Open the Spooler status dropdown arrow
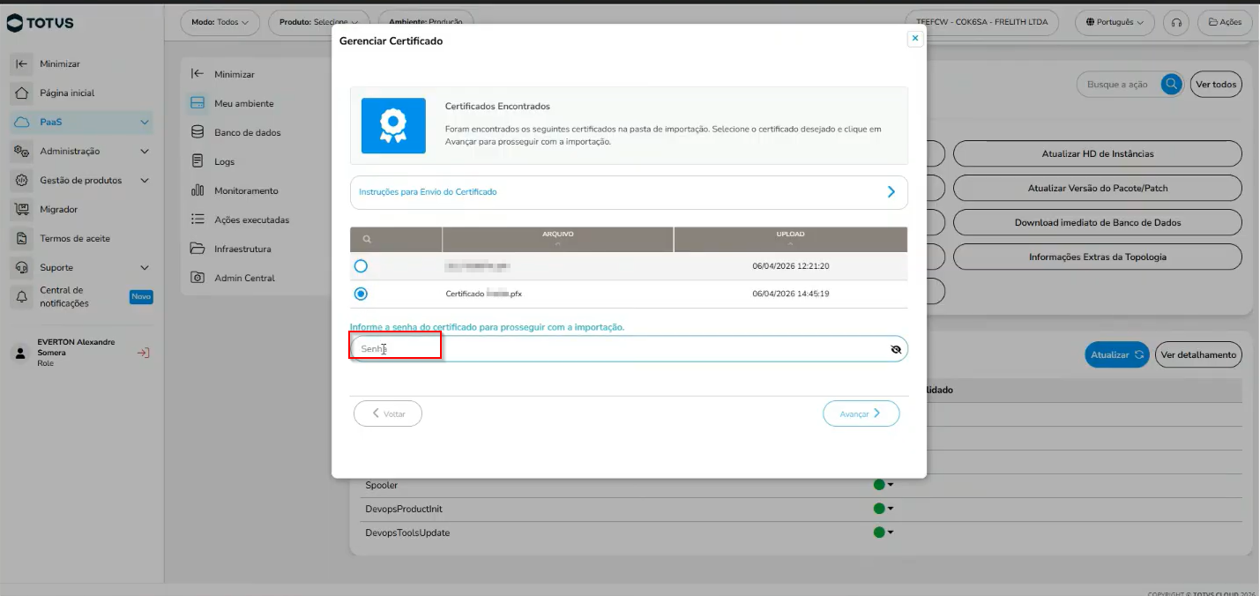The width and height of the screenshot is (1260, 596). (x=891, y=485)
